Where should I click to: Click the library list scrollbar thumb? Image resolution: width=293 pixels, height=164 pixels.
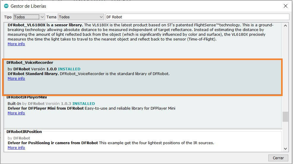285,117
